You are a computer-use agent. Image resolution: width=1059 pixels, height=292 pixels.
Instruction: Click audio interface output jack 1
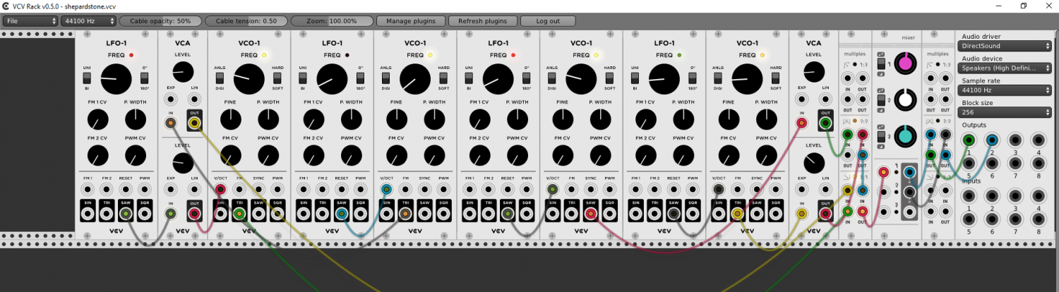pos(969,140)
